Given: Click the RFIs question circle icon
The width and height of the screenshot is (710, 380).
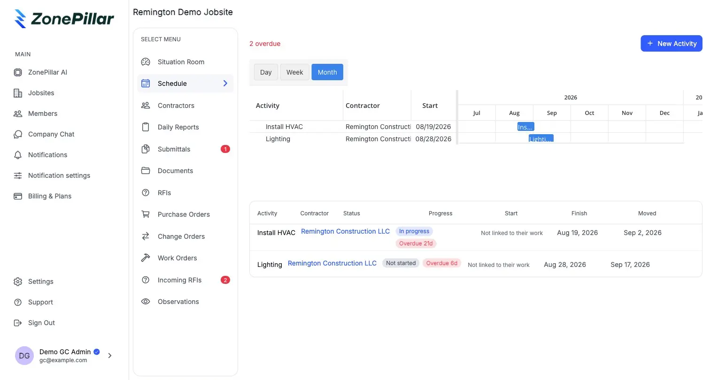Looking at the screenshot, I should pos(146,193).
